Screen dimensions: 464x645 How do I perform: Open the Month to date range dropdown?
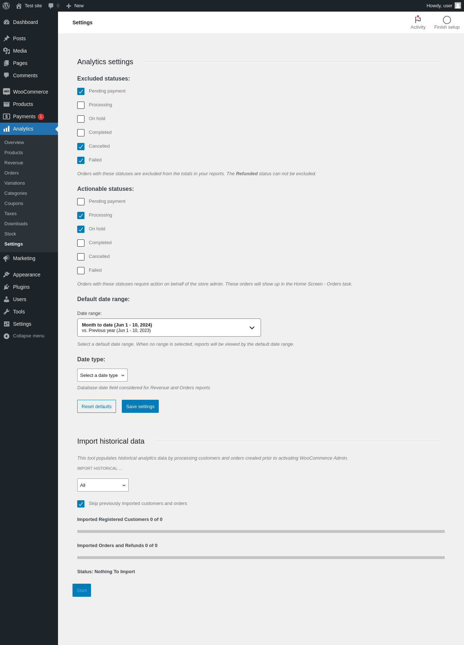click(x=169, y=328)
